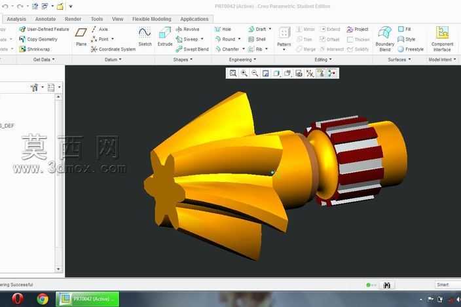Choose the Hole tool

coord(223,29)
